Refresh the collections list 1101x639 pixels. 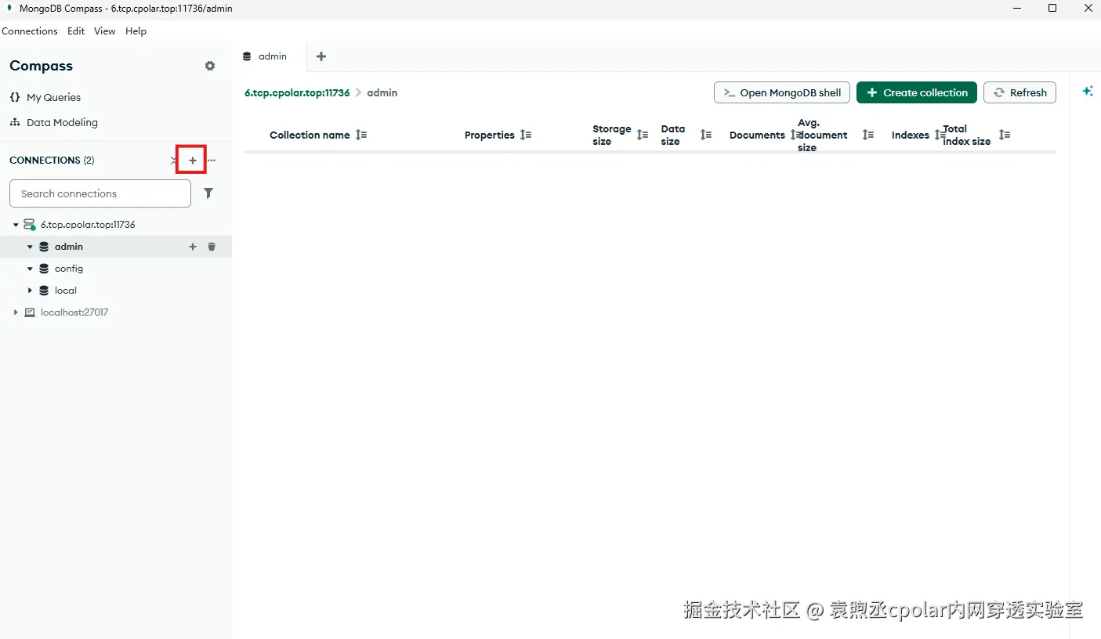[x=1020, y=92]
